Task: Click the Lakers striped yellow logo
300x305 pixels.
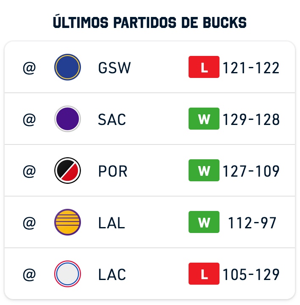Action: click(x=67, y=222)
